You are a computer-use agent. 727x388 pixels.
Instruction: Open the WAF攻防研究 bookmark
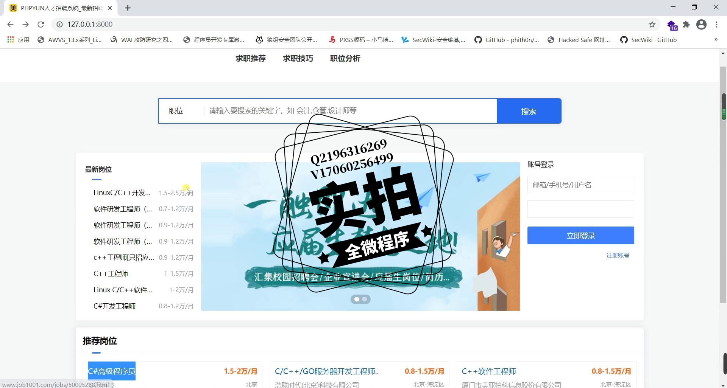click(141, 40)
